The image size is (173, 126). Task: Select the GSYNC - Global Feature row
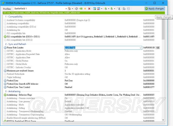tap(82, 61)
